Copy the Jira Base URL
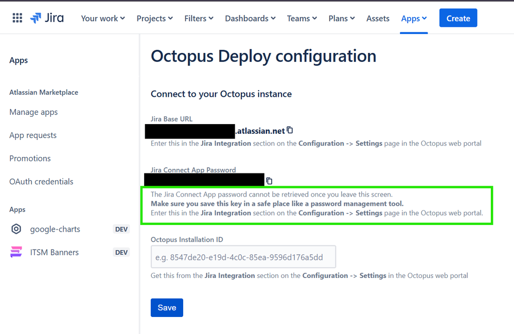This screenshot has width=514, height=334. (x=290, y=130)
